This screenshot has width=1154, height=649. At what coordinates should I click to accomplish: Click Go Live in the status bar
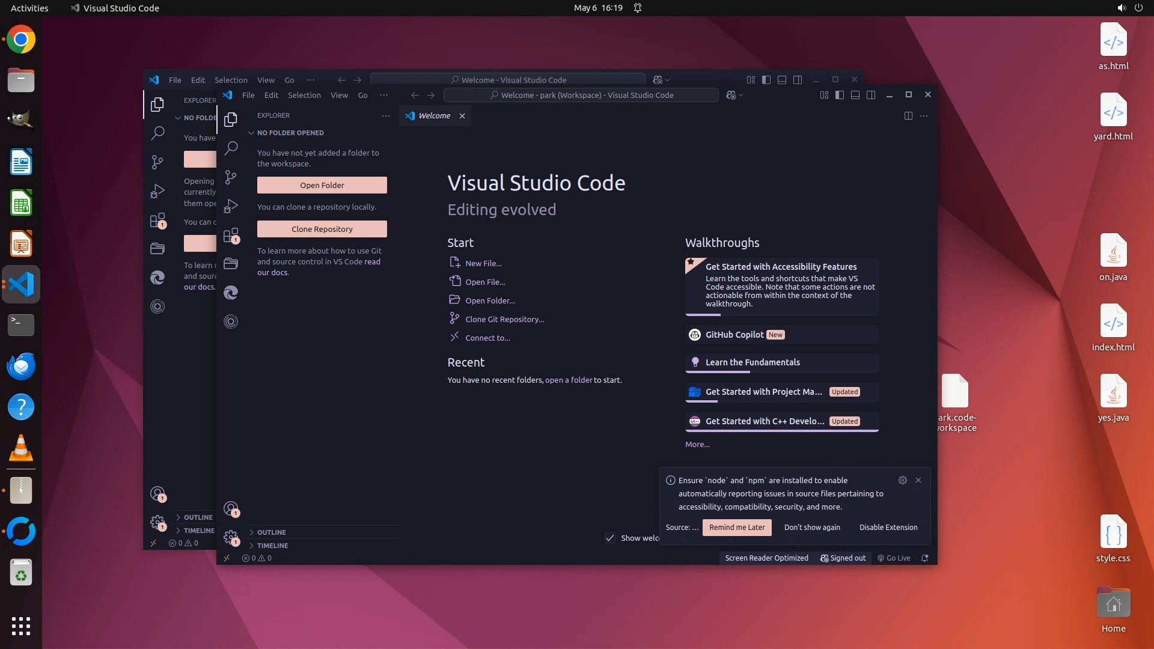tap(894, 558)
